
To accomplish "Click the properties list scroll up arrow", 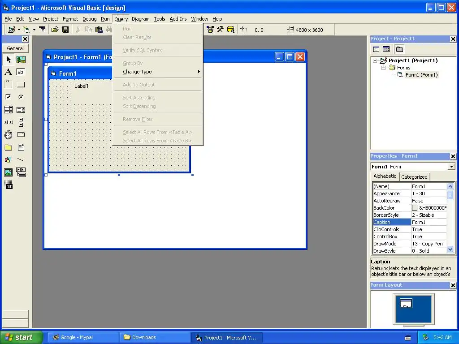I will point(450,186).
